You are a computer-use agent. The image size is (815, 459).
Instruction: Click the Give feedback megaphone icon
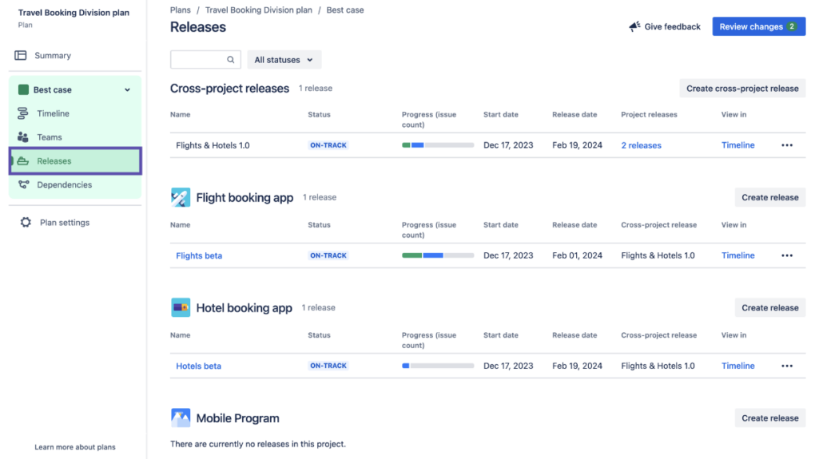coord(634,26)
